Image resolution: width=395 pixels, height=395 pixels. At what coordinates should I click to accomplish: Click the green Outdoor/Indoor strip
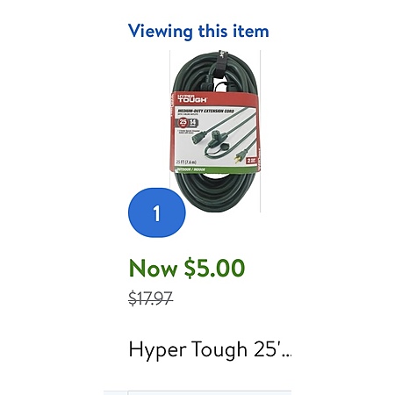(215, 169)
